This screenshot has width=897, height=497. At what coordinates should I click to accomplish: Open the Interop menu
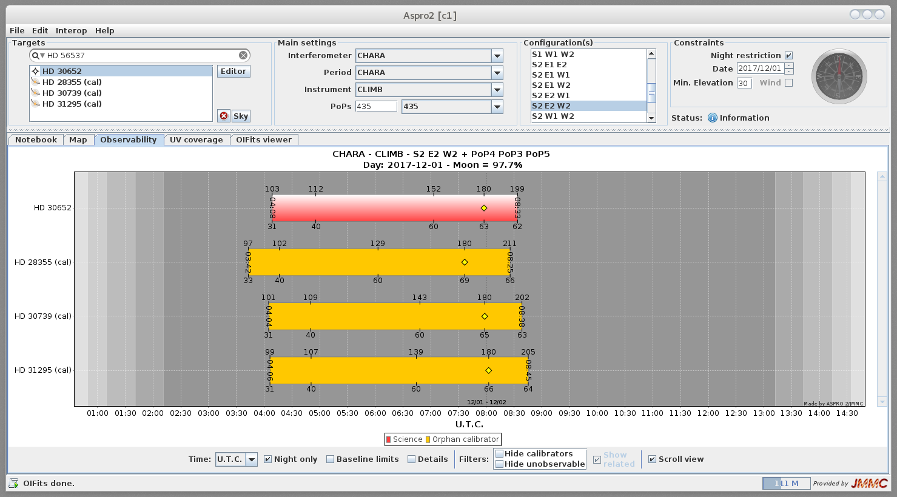pos(71,30)
